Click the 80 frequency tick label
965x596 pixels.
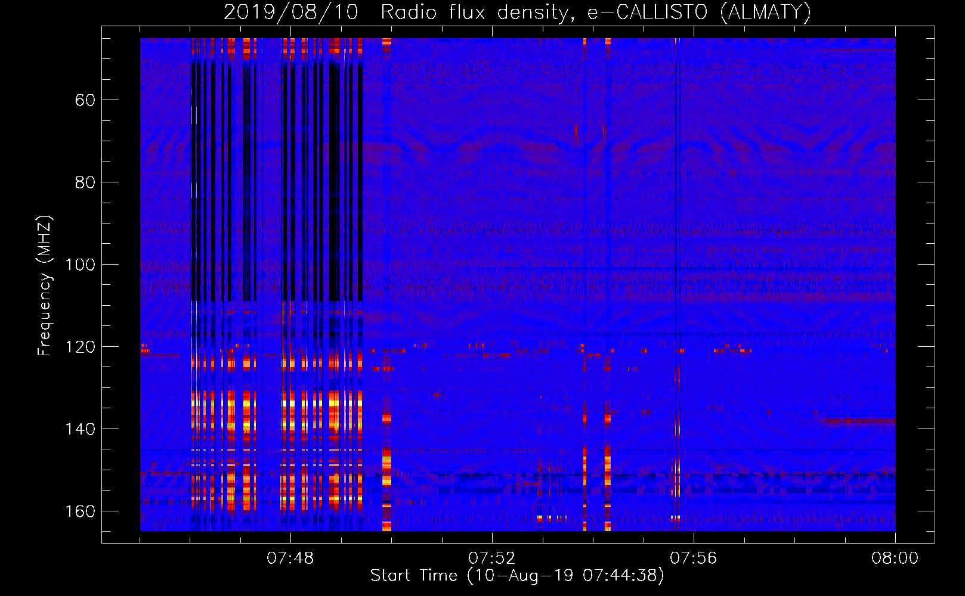85,182
